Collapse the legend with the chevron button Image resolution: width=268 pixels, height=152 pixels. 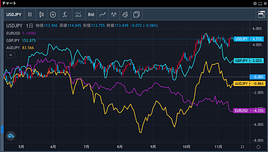(11, 55)
